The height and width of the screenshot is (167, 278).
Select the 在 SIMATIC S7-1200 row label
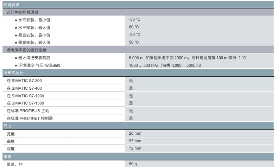click(25, 96)
